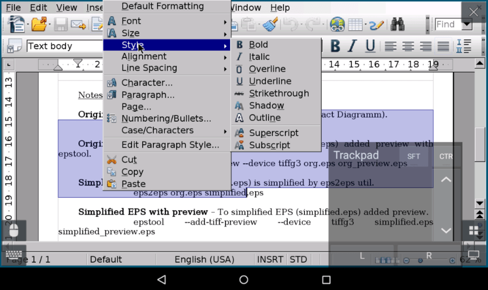Toggle Italic in the formatting toolbar
The width and height of the screenshot is (488, 290).
[353, 46]
